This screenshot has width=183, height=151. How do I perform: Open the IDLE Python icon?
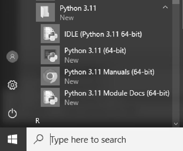tap(50, 33)
